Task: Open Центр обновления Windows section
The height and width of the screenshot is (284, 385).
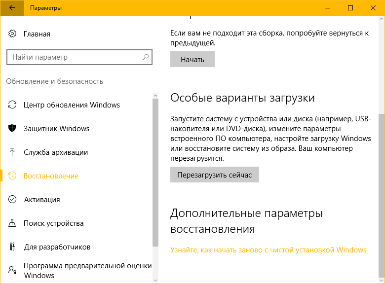Action: click(x=72, y=105)
